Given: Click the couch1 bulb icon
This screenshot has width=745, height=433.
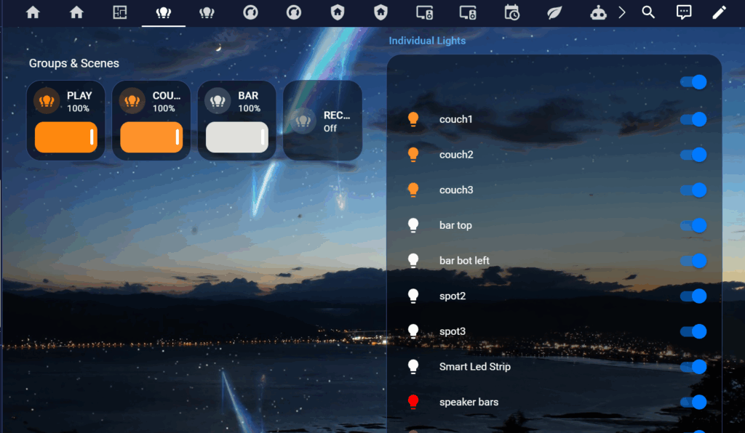Looking at the screenshot, I should (413, 119).
